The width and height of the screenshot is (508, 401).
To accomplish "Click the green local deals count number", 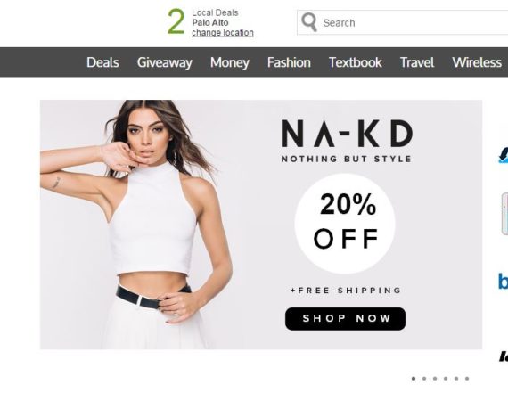I will [x=176, y=21].
